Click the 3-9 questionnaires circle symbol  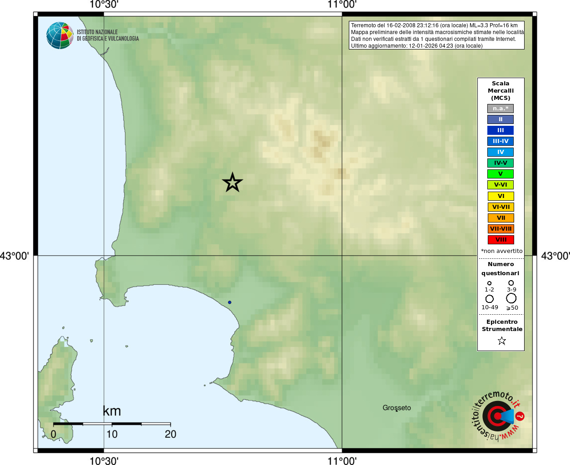[x=511, y=283]
